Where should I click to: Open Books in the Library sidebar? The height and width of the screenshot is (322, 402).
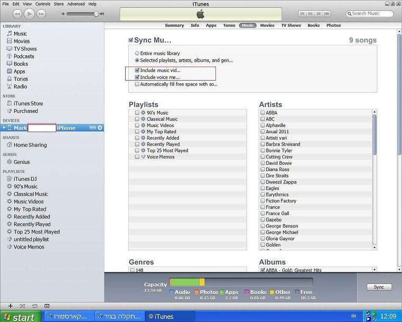tap(21, 64)
